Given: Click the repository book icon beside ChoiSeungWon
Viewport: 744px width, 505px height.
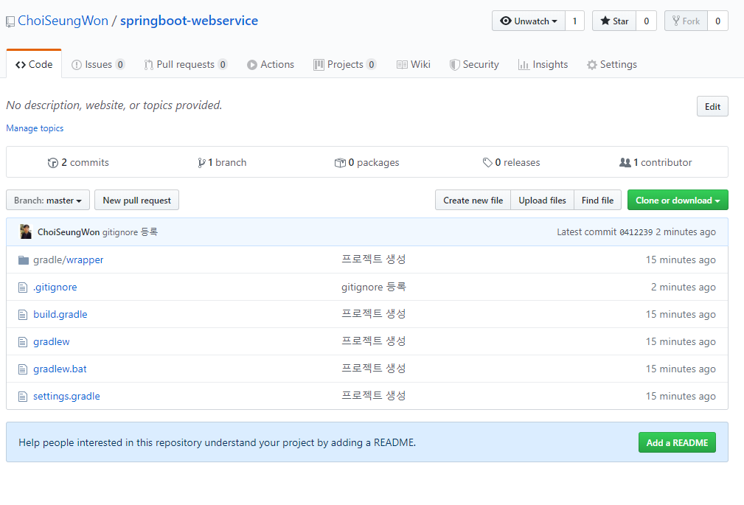Looking at the screenshot, I should (10, 22).
